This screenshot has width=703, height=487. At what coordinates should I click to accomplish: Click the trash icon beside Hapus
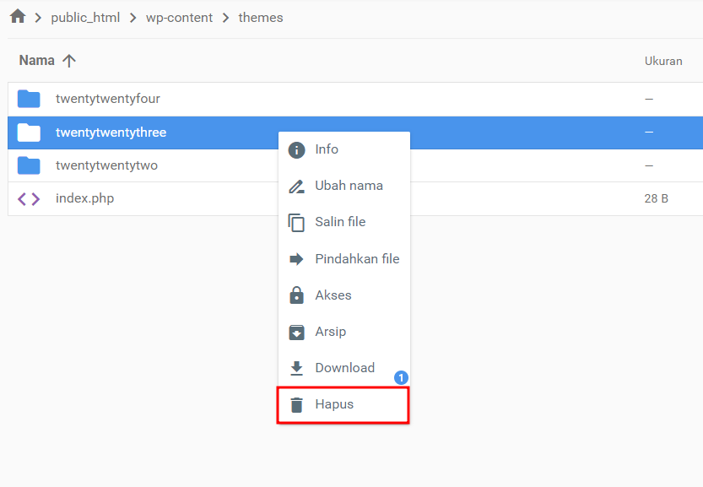pyautogui.click(x=296, y=404)
